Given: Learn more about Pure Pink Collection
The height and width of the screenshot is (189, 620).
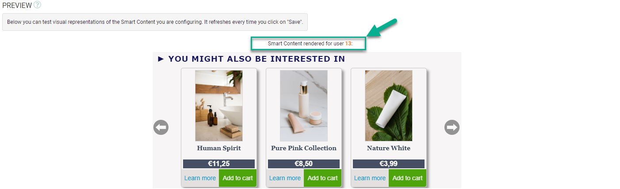Looking at the screenshot, I should pos(285,178).
